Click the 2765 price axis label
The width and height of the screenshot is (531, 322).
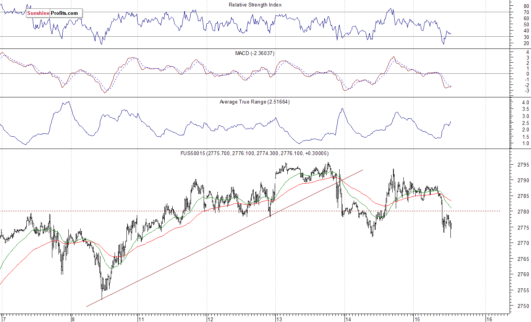click(523, 259)
